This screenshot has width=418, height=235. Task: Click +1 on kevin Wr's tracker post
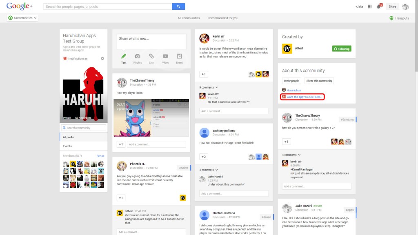[x=204, y=74]
